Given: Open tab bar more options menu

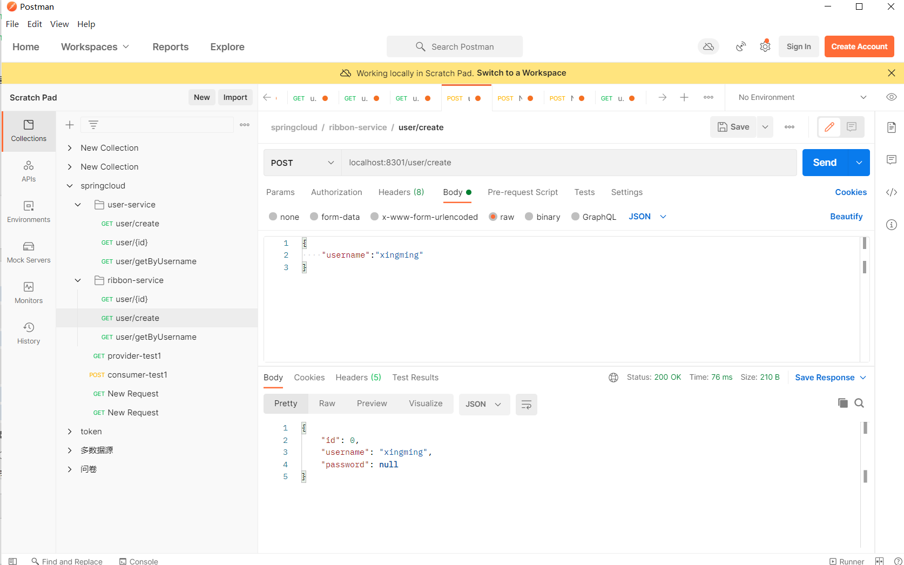Looking at the screenshot, I should point(709,97).
